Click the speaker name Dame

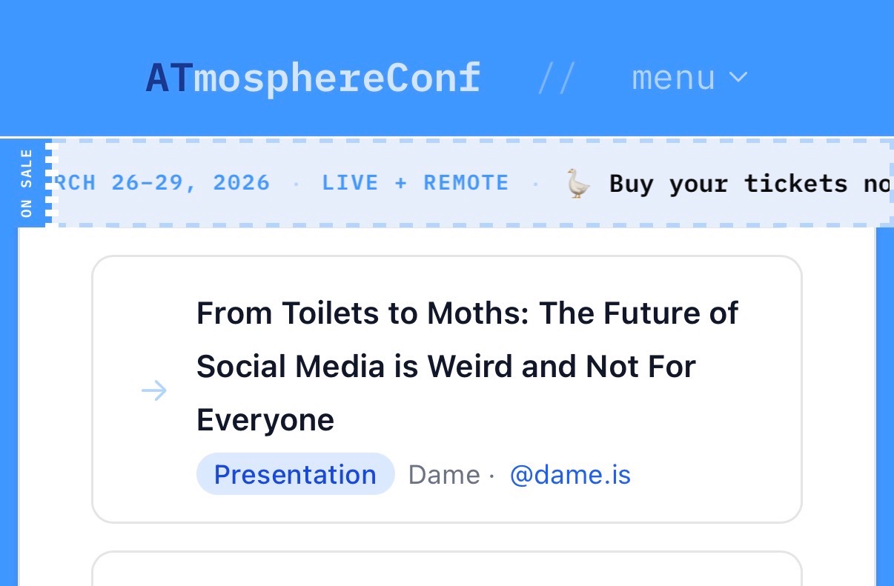(444, 474)
